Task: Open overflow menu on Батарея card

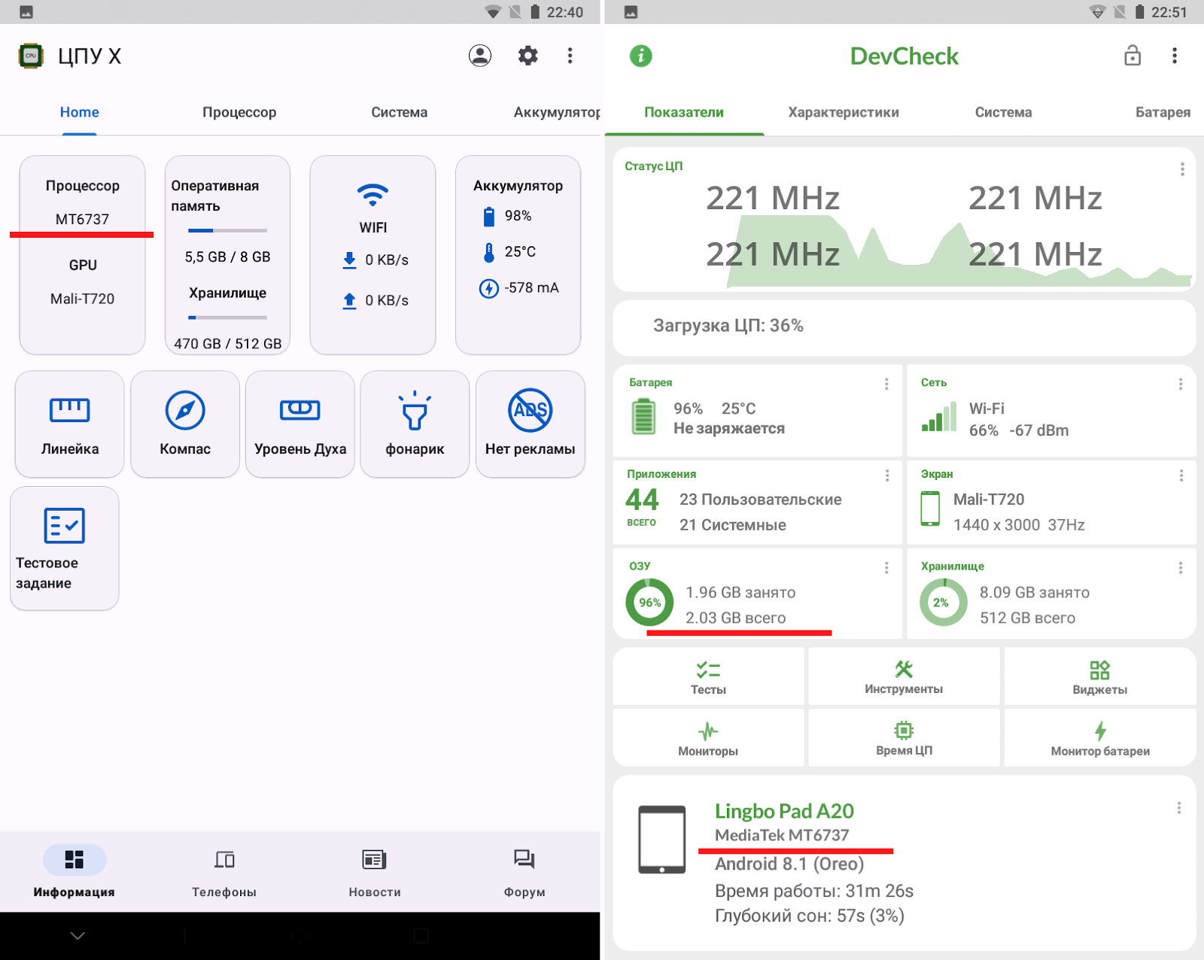Action: click(886, 384)
